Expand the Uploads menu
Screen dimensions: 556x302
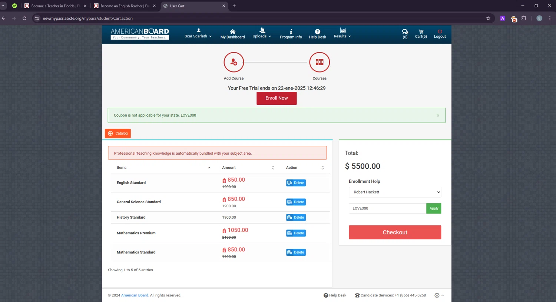[262, 33]
